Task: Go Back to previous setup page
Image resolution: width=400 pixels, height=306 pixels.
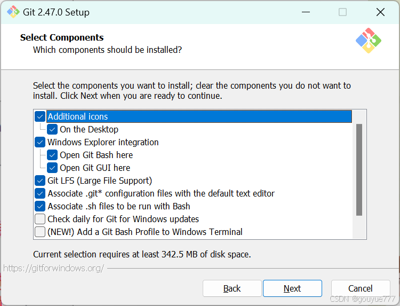Action: [x=232, y=288]
